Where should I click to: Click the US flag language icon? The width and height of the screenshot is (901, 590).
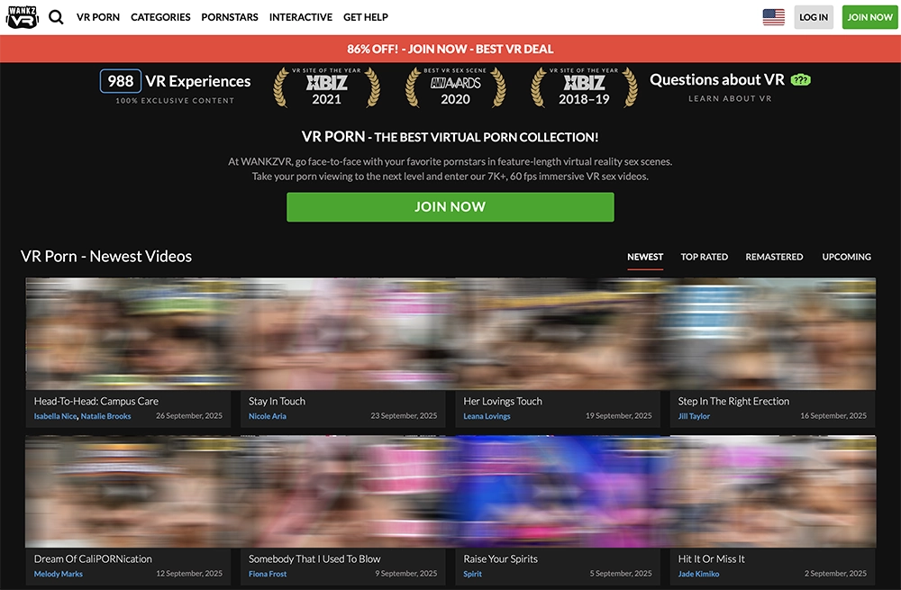click(x=773, y=17)
